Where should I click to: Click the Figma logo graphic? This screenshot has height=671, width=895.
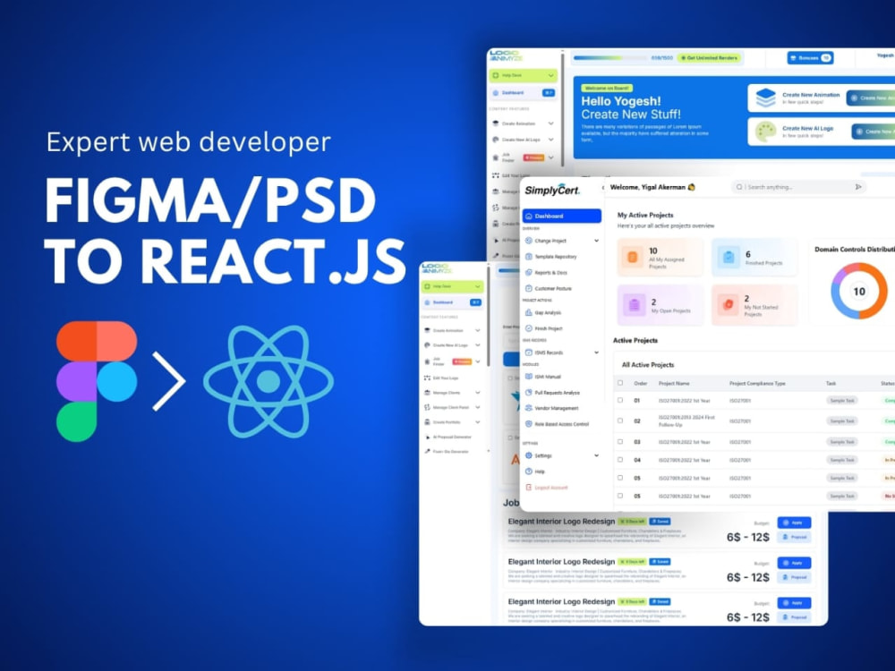pos(97,381)
